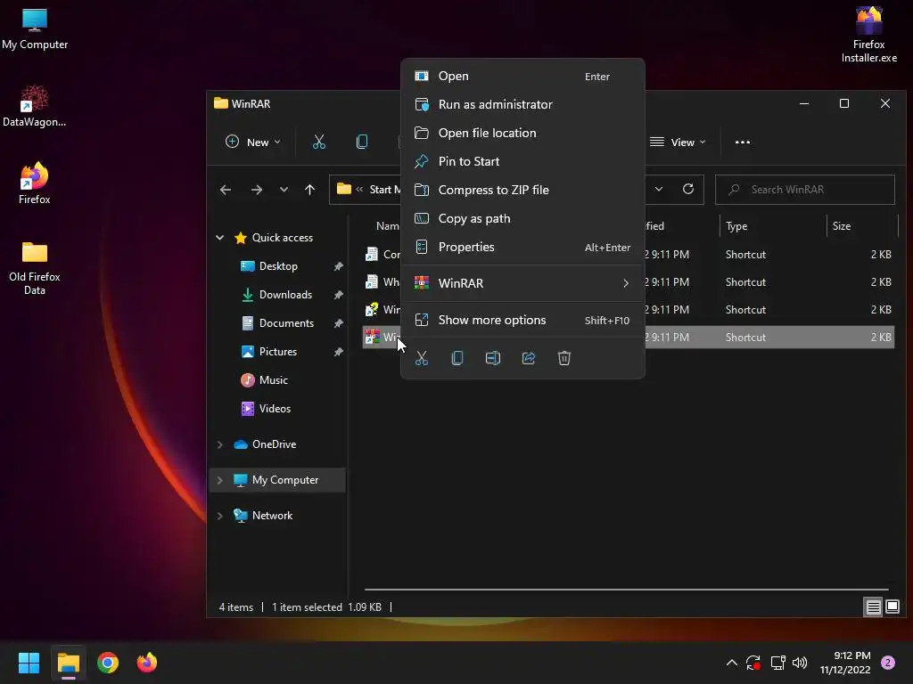Screen dimensions: 913x684
Task: Refresh the WinRAR folder view
Action: pyautogui.click(x=688, y=189)
